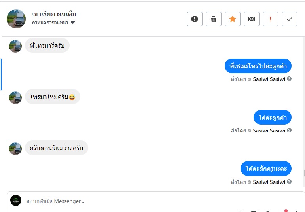Select the ครับตอนนี้ผมว่างครับ message bubble
The image size is (305, 212).
point(56,148)
